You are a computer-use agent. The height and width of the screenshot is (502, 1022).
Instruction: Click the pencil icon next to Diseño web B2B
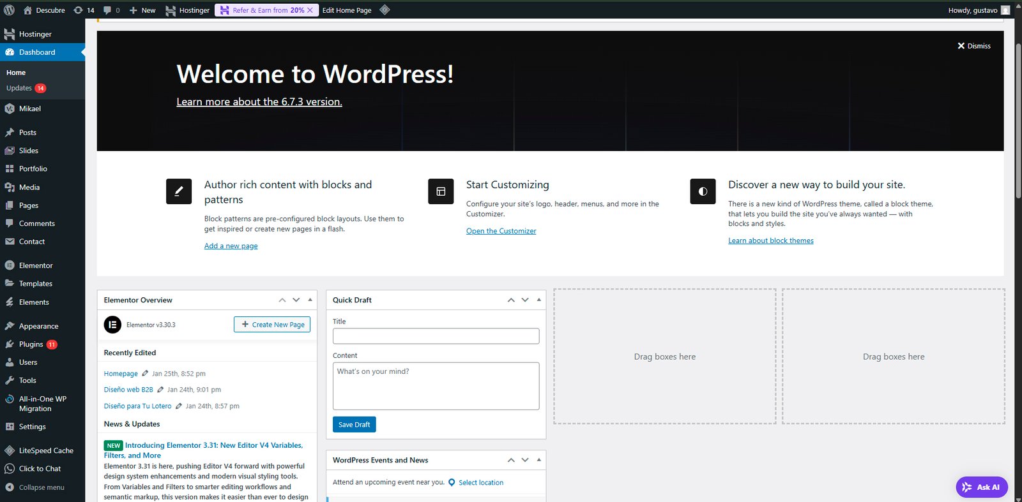point(160,390)
